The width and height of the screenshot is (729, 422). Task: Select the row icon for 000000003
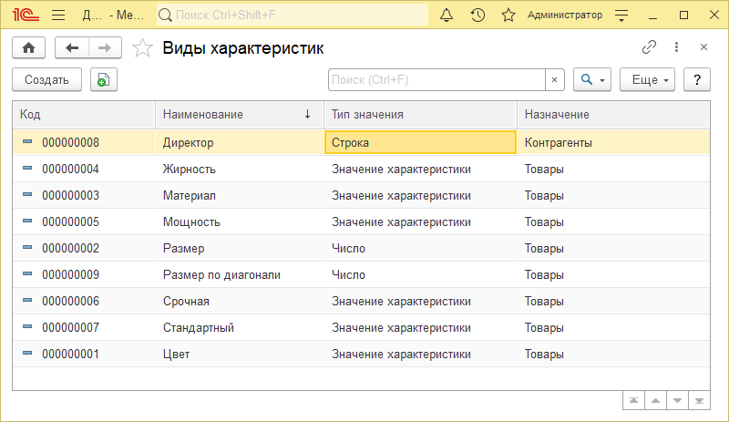pos(27,194)
